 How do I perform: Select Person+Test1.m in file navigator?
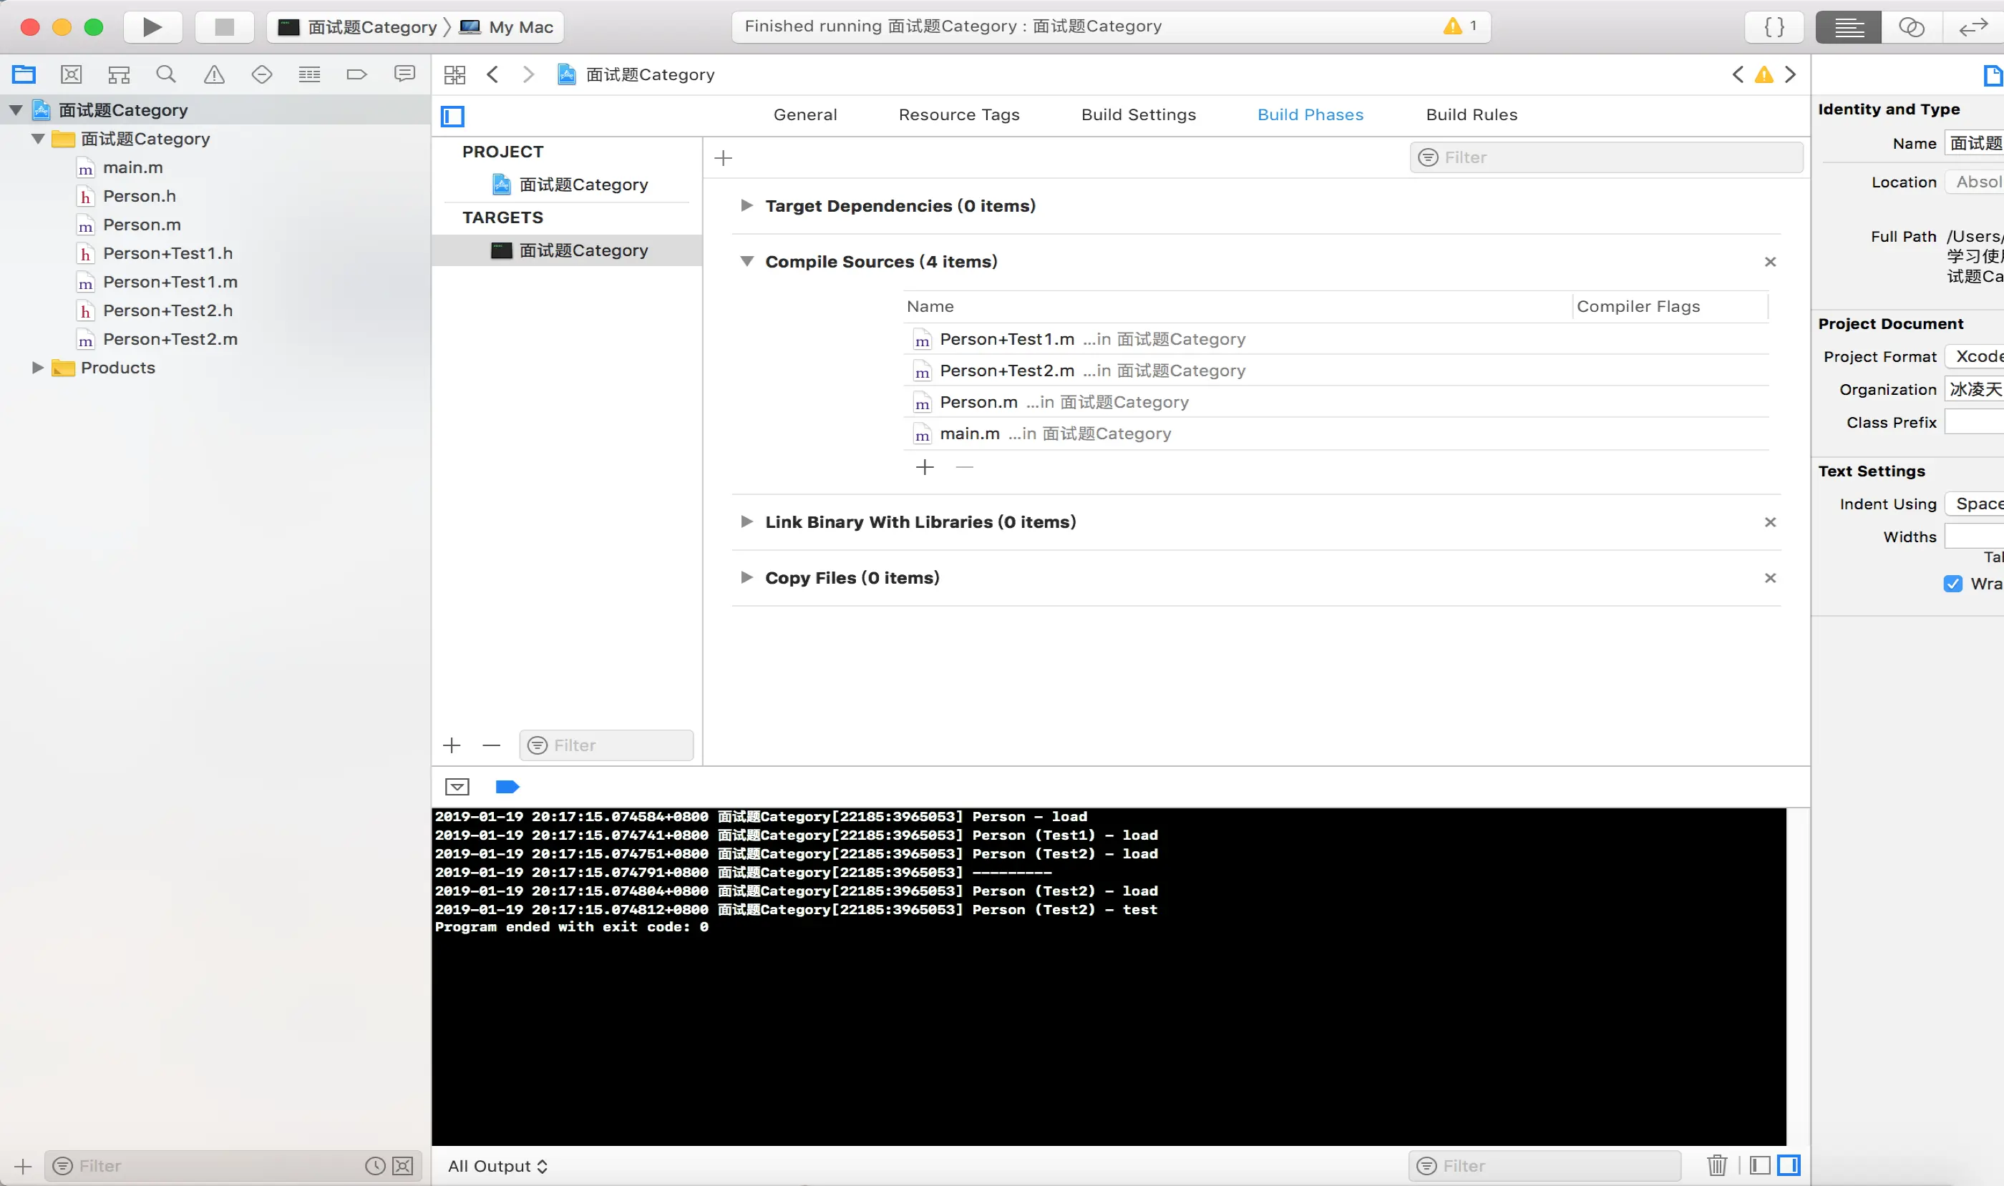point(170,282)
